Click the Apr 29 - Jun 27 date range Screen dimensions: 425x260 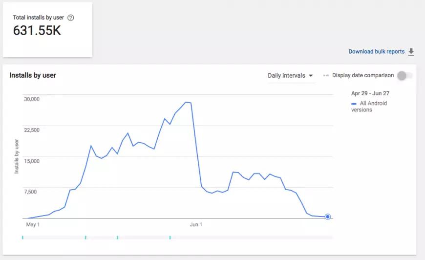(x=370, y=93)
